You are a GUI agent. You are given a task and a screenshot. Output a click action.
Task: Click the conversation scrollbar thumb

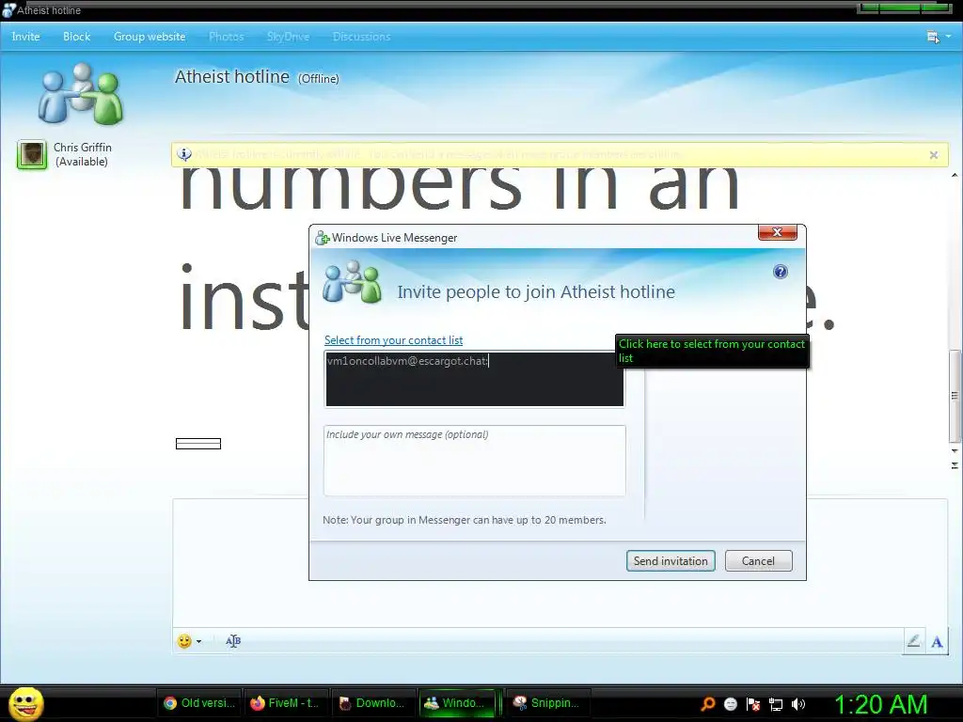(x=955, y=396)
